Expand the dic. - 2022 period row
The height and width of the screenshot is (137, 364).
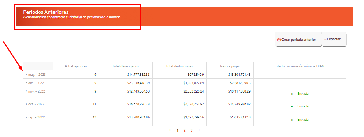(x=26, y=83)
